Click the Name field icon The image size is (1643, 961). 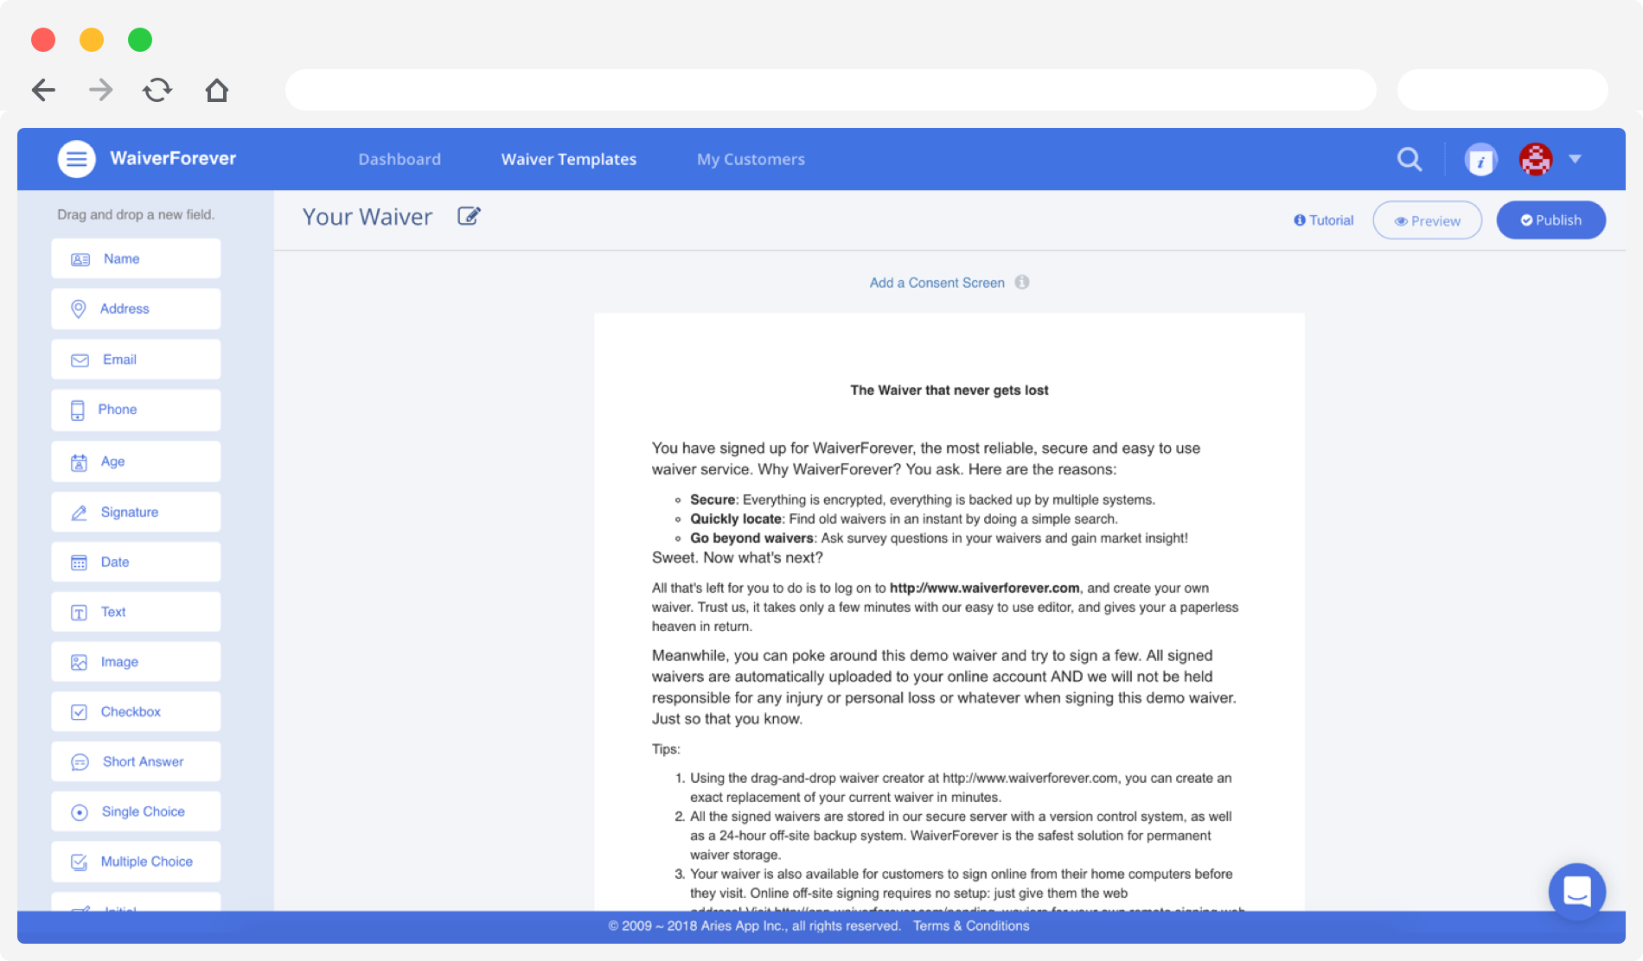80,259
